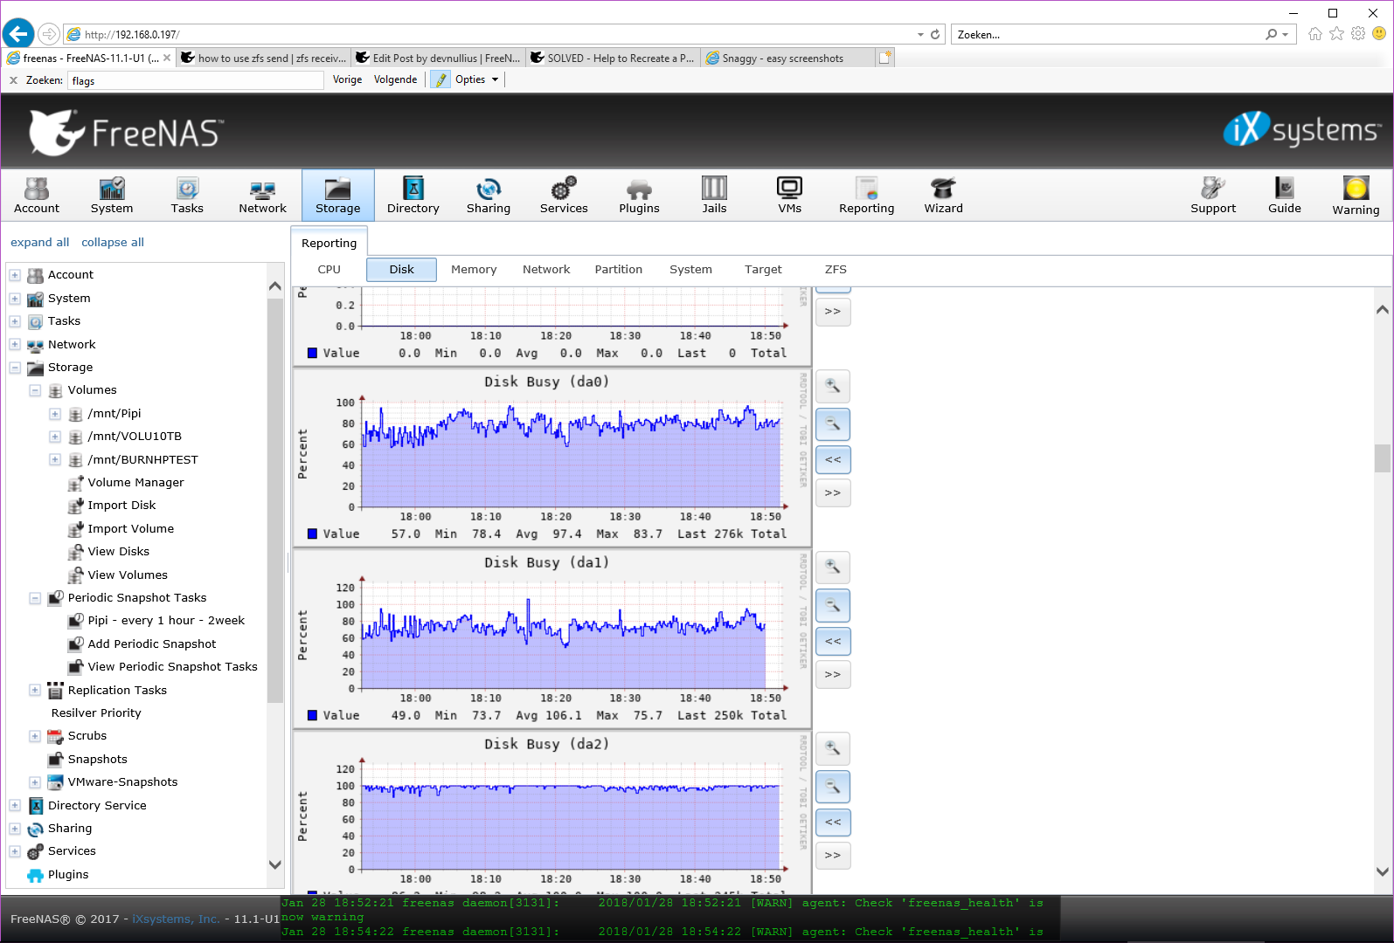Expand the Account tree node
The width and height of the screenshot is (1394, 943).
click(15, 275)
